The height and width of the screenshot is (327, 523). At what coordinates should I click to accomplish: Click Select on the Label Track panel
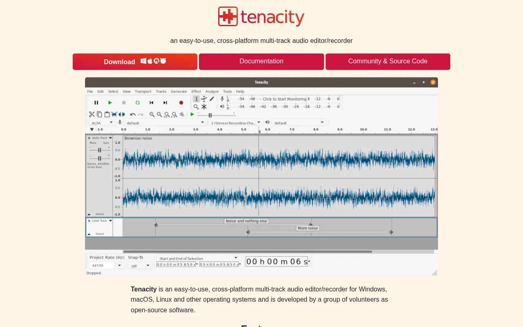coord(100,234)
